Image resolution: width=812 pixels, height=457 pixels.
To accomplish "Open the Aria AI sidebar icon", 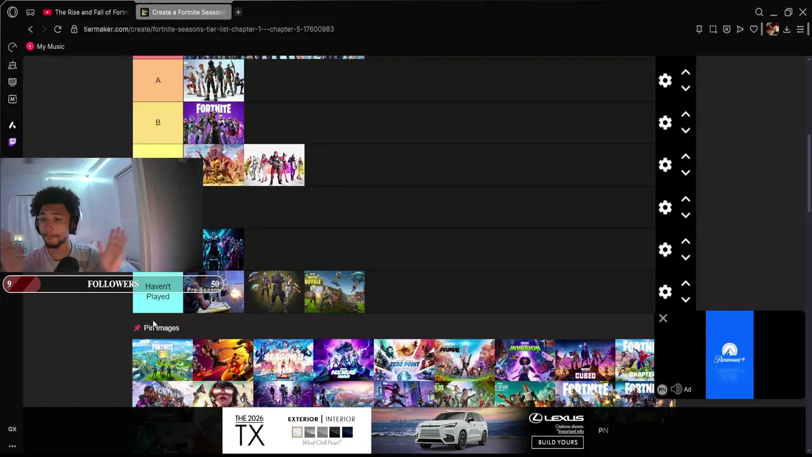I will tap(12, 125).
